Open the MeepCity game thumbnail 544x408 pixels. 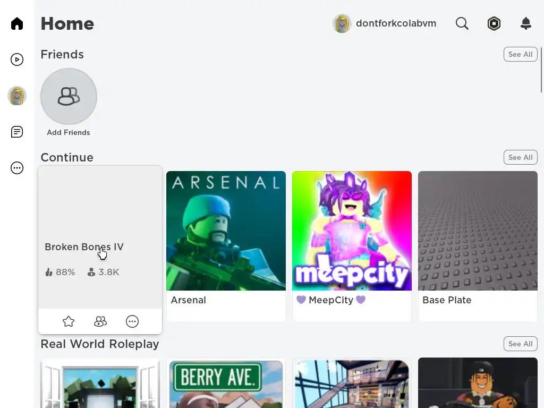pyautogui.click(x=352, y=231)
